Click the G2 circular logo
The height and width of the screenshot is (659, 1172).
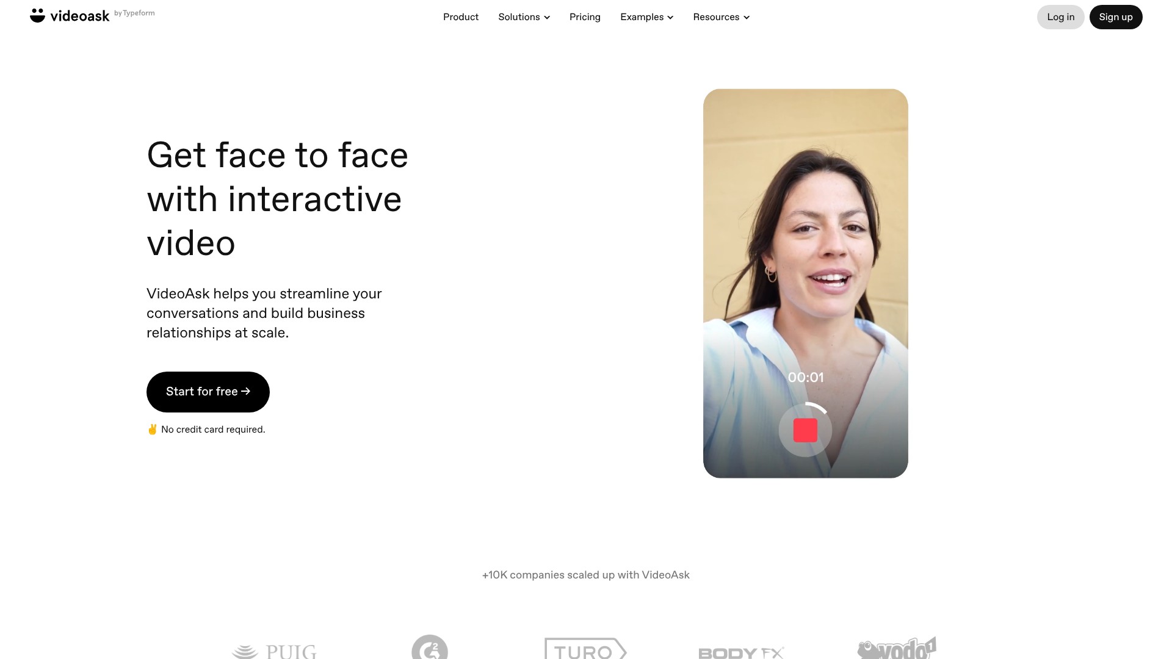(x=430, y=647)
